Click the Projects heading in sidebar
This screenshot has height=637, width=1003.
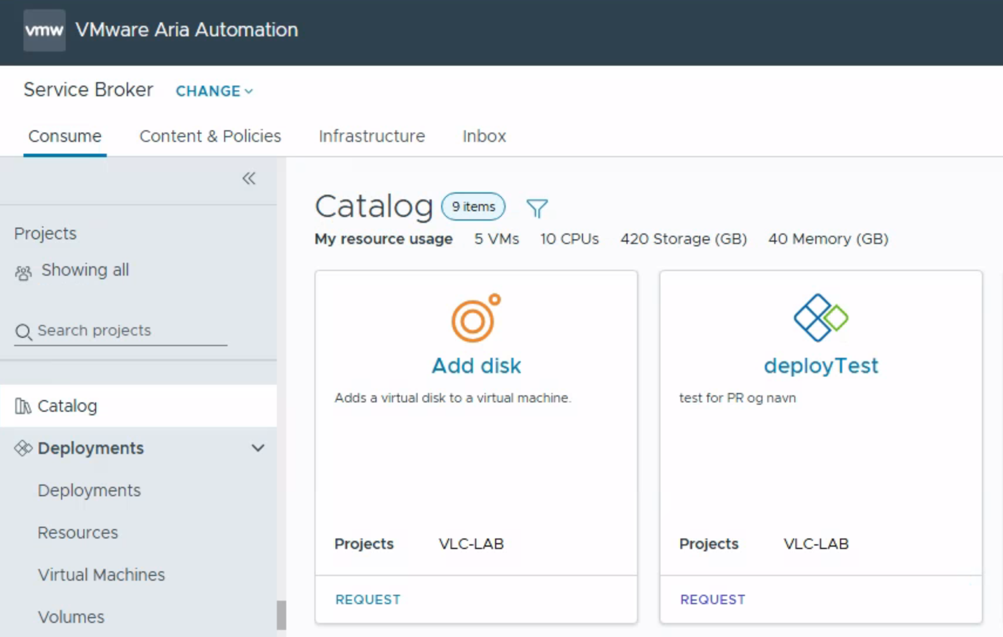coord(45,233)
